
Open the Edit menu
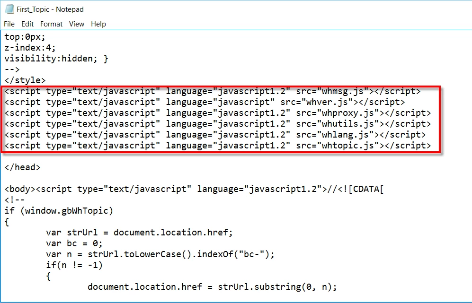point(27,24)
